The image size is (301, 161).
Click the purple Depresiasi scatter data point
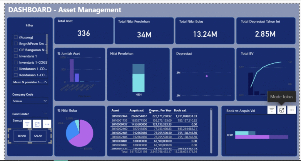point(207,76)
